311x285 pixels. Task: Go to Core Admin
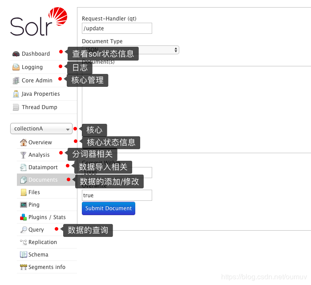[37, 81]
